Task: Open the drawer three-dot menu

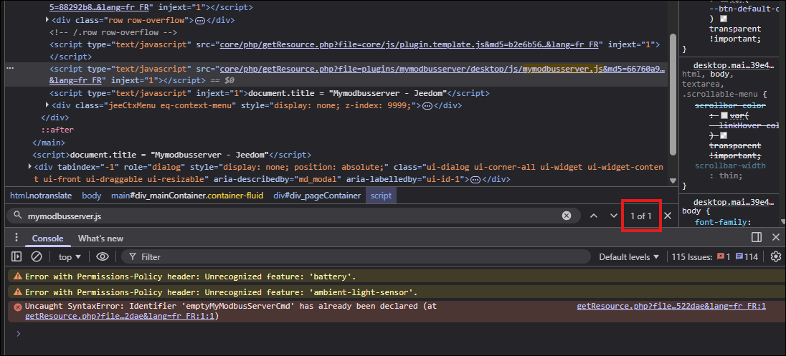Action: coord(16,238)
